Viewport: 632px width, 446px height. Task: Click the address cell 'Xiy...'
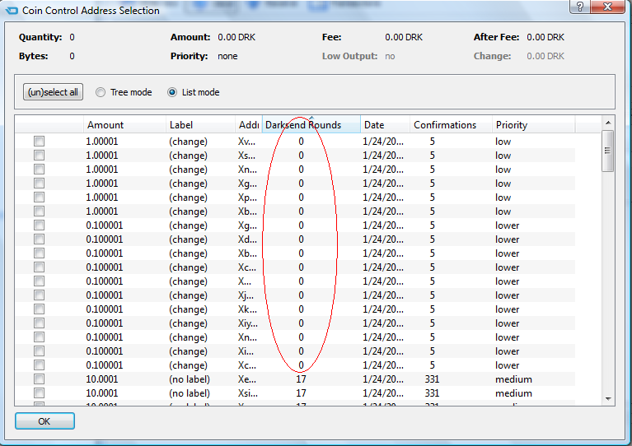248,323
